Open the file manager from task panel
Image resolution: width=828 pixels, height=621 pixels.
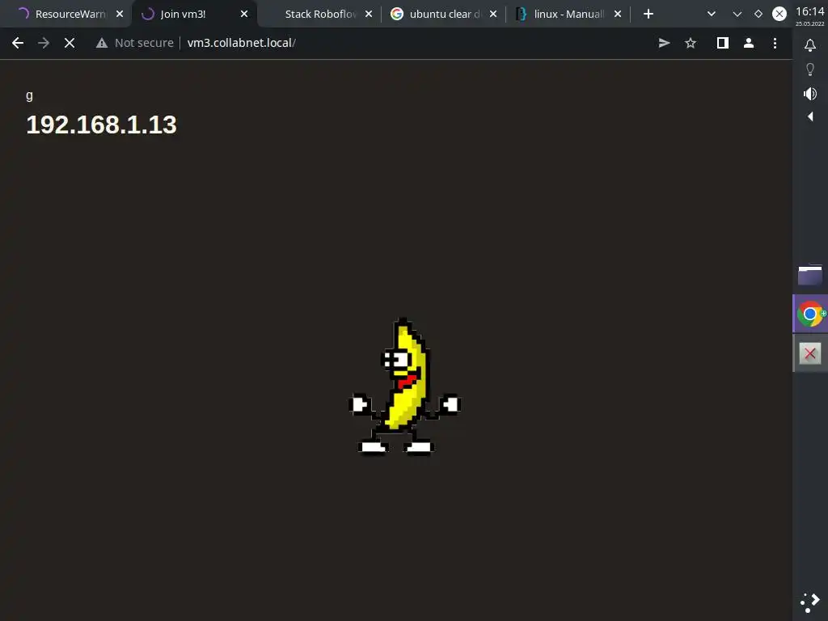pos(810,275)
